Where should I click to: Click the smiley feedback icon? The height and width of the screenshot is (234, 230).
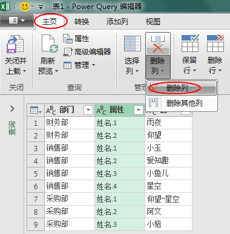point(25,7)
